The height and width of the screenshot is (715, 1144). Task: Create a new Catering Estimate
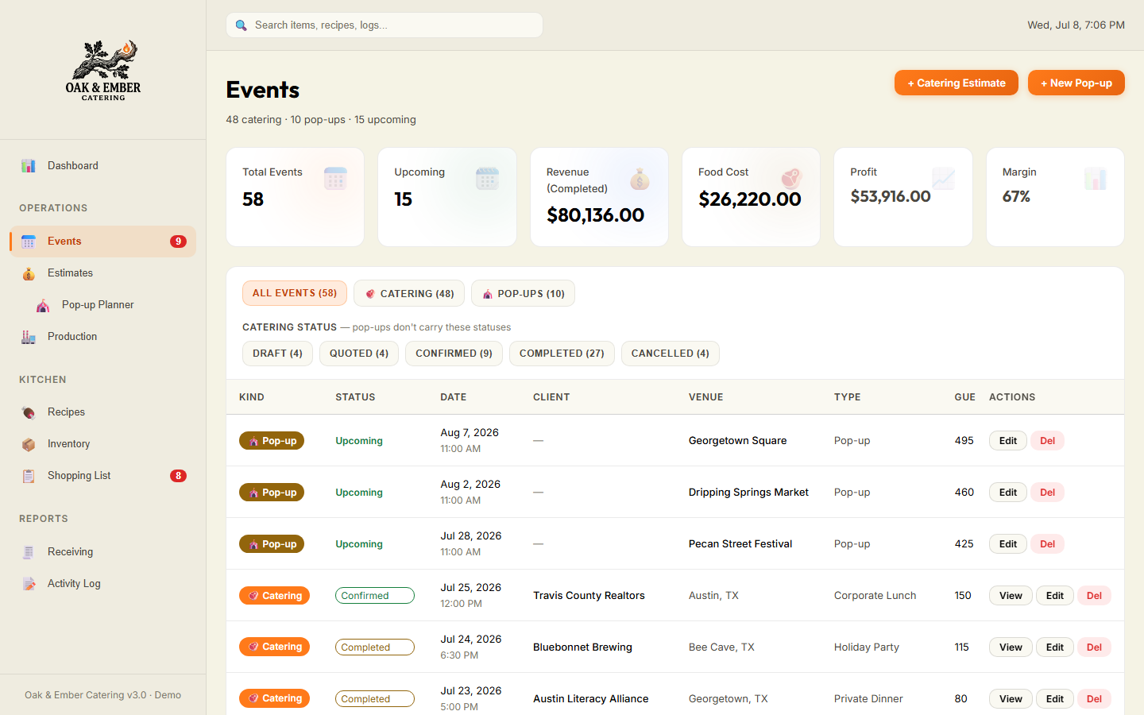(x=957, y=83)
